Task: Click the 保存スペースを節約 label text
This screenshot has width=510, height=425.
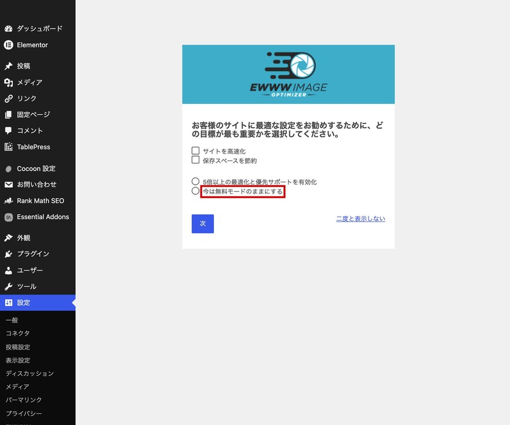Action: (x=230, y=161)
